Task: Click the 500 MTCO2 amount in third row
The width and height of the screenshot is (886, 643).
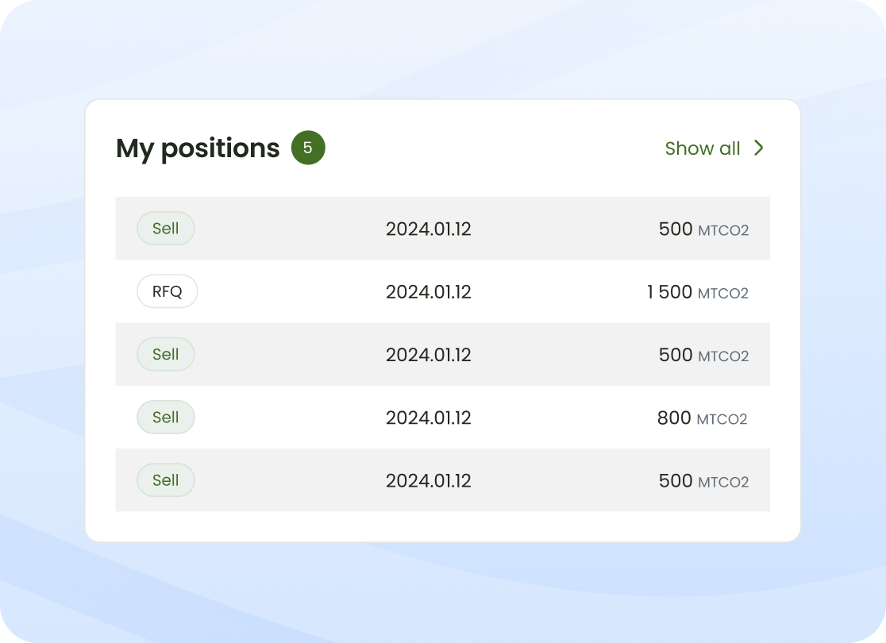Action: pyautogui.click(x=703, y=356)
